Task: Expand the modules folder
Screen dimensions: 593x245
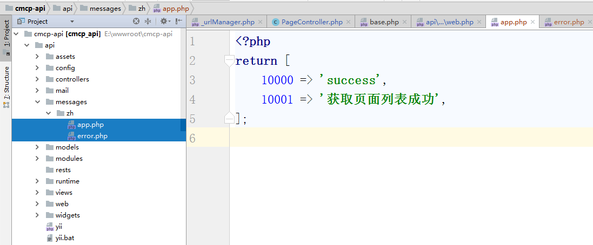Action: click(37, 159)
